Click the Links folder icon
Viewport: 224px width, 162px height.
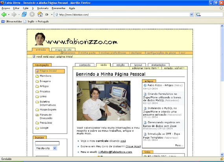click(37, 96)
